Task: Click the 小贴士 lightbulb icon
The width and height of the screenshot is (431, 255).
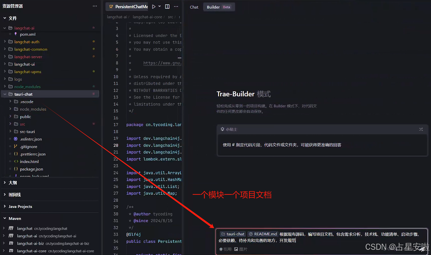Action: pyautogui.click(x=222, y=129)
